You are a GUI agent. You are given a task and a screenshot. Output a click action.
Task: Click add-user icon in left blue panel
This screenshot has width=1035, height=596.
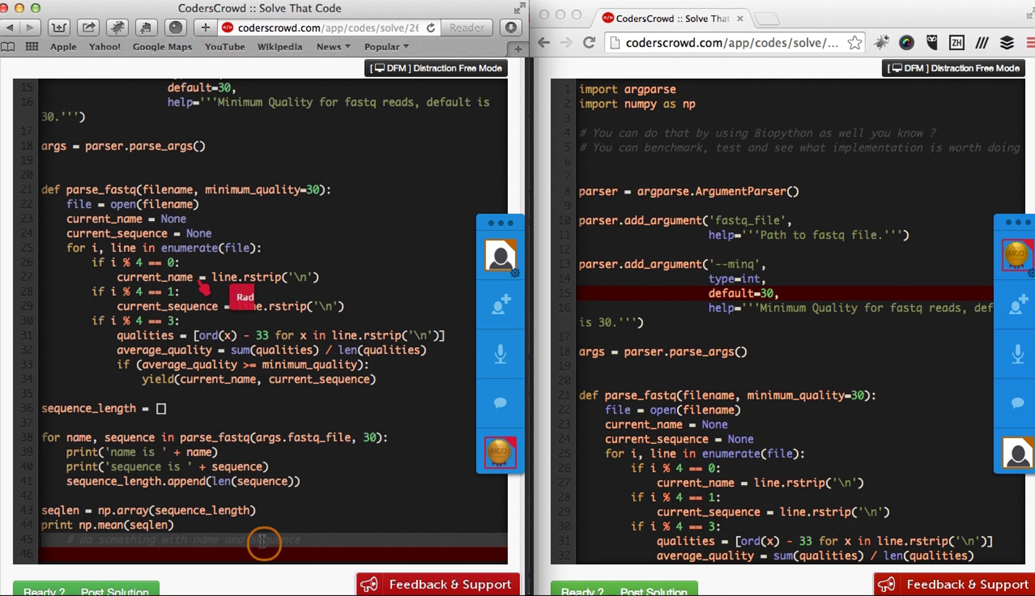(500, 304)
